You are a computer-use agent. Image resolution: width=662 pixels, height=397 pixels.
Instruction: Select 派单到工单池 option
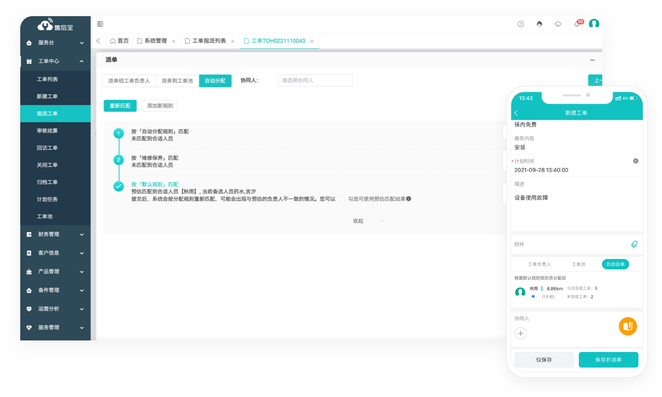click(177, 81)
